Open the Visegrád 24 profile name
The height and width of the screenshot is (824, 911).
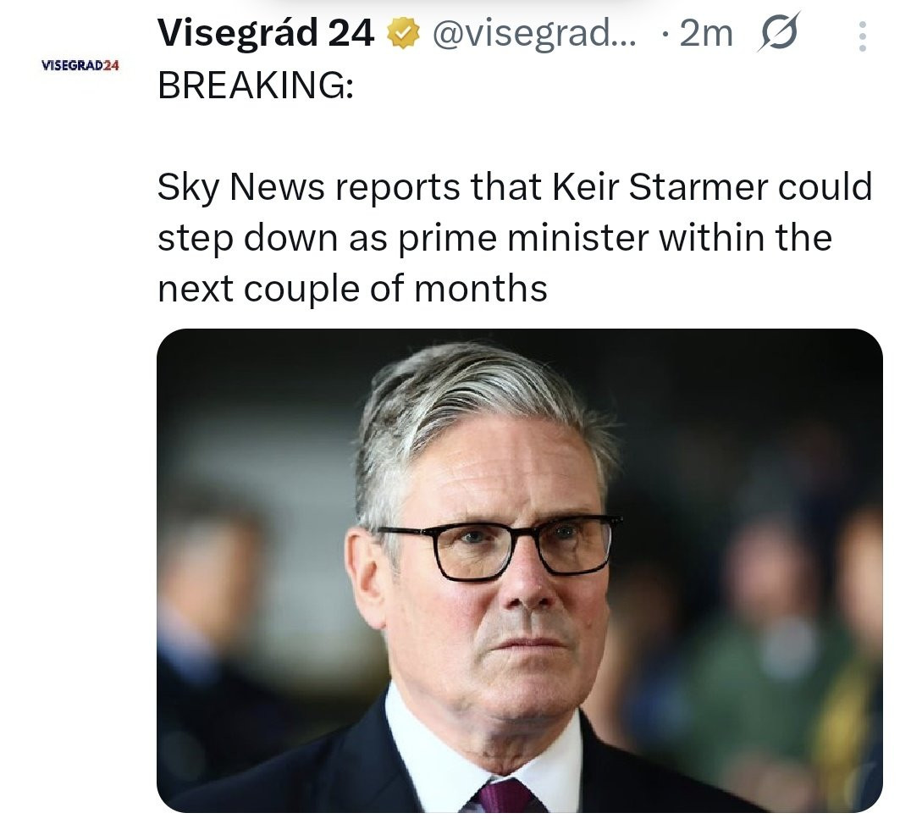click(x=266, y=34)
